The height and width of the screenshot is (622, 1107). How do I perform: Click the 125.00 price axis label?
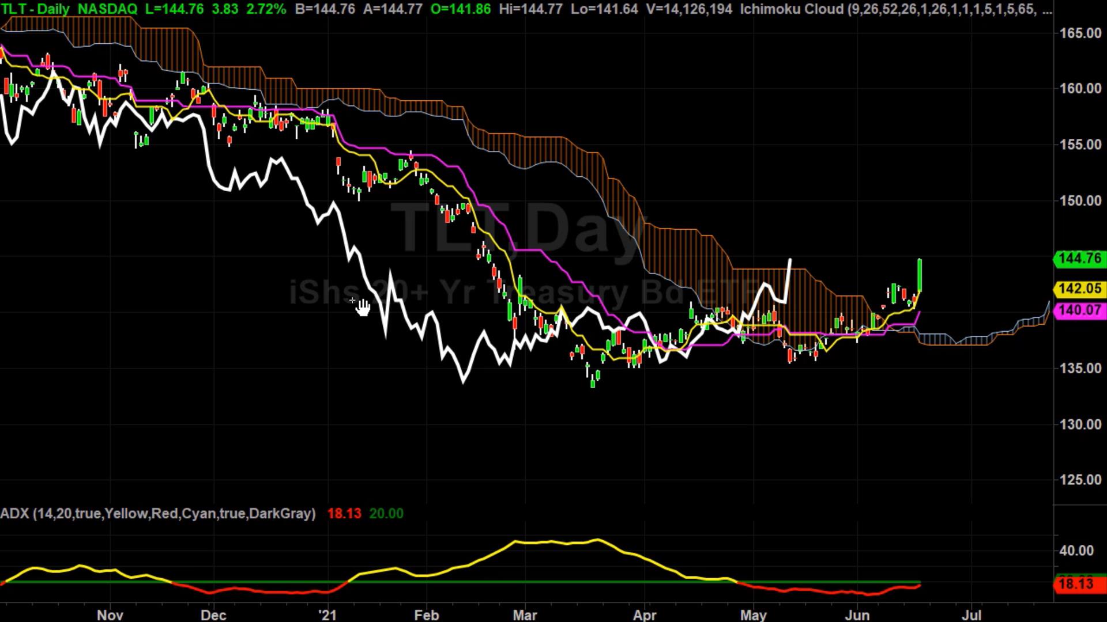click(x=1080, y=480)
